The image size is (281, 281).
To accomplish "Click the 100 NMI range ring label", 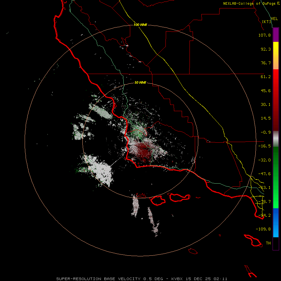I will click(140, 25).
